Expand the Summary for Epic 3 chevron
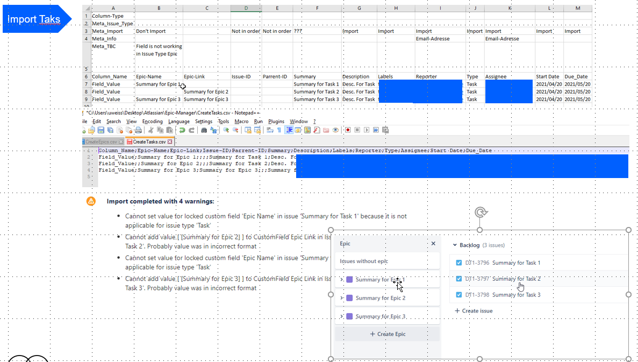This screenshot has height=362, width=638. coord(342,317)
